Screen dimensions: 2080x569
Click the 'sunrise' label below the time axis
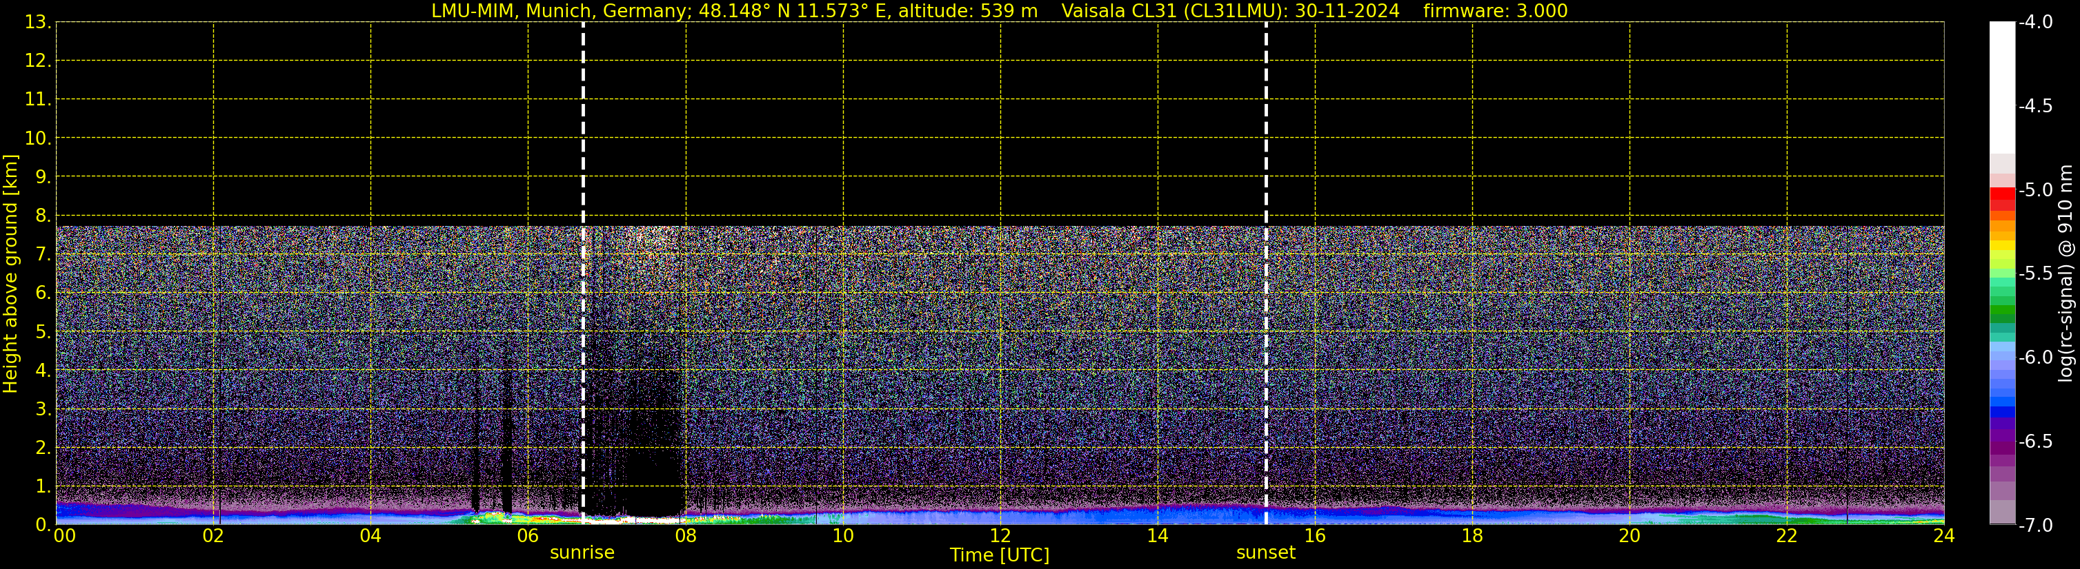[x=582, y=553]
